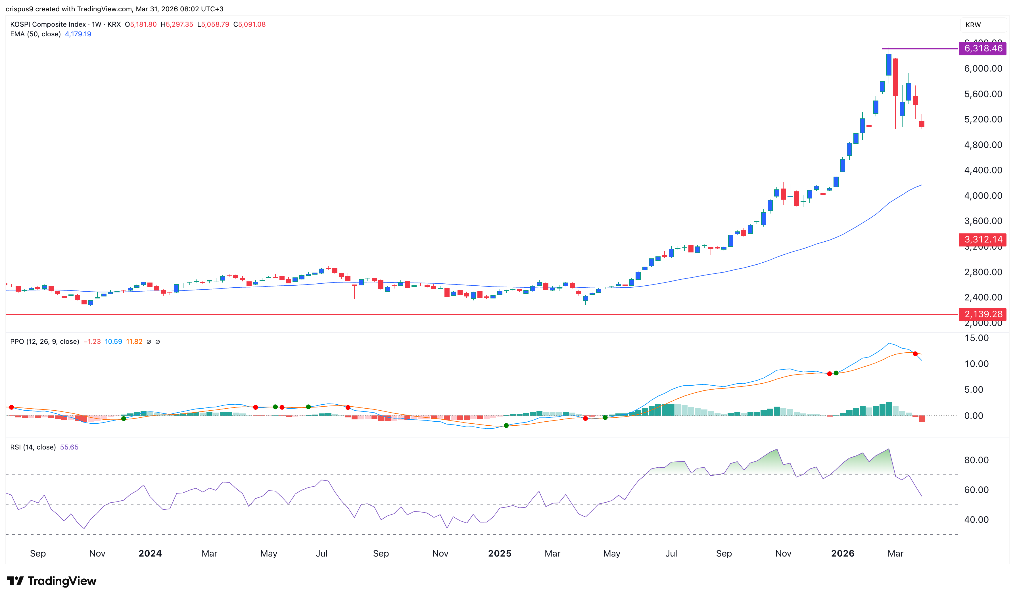This screenshot has width=1015, height=598.
Task: Click the purple 6,318.46 price label
Action: point(982,49)
